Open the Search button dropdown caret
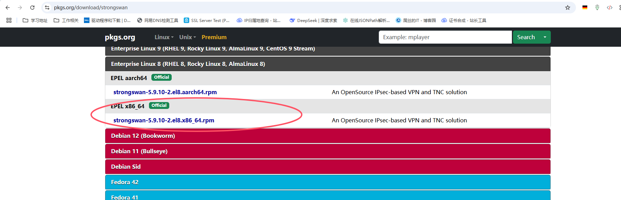 pos(545,37)
